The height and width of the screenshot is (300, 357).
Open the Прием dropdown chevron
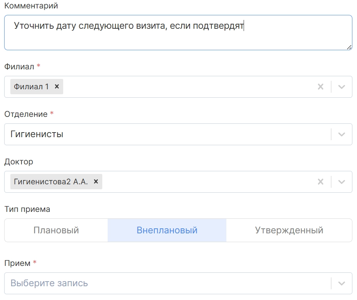[342, 283]
